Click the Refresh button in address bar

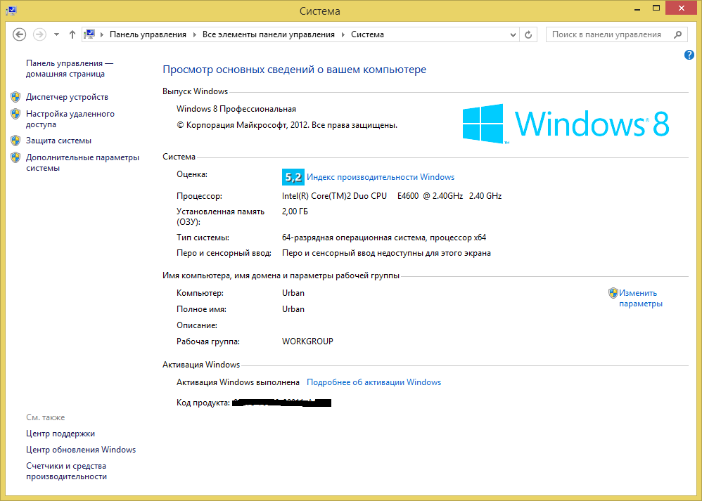pos(530,34)
